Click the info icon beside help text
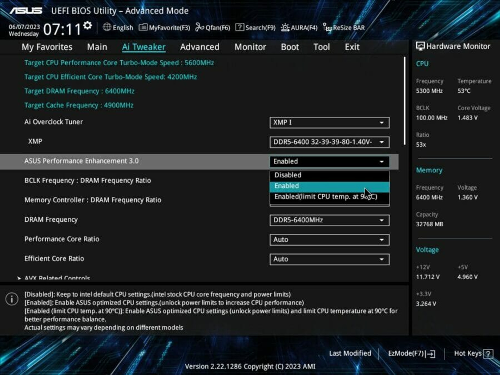The width and height of the screenshot is (500, 375). (x=12, y=299)
